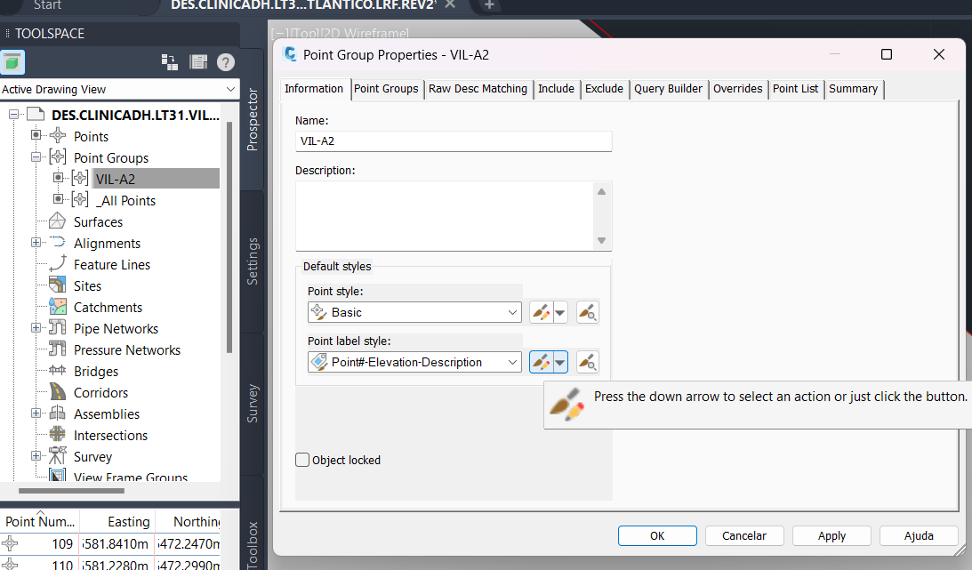Click inside the Name field showing VIL-A2
The width and height of the screenshot is (972, 570).
pos(454,140)
